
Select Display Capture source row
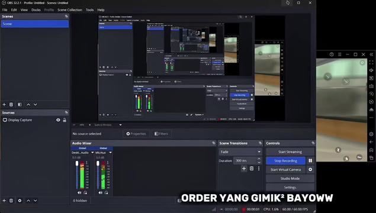pyautogui.click(x=35, y=120)
